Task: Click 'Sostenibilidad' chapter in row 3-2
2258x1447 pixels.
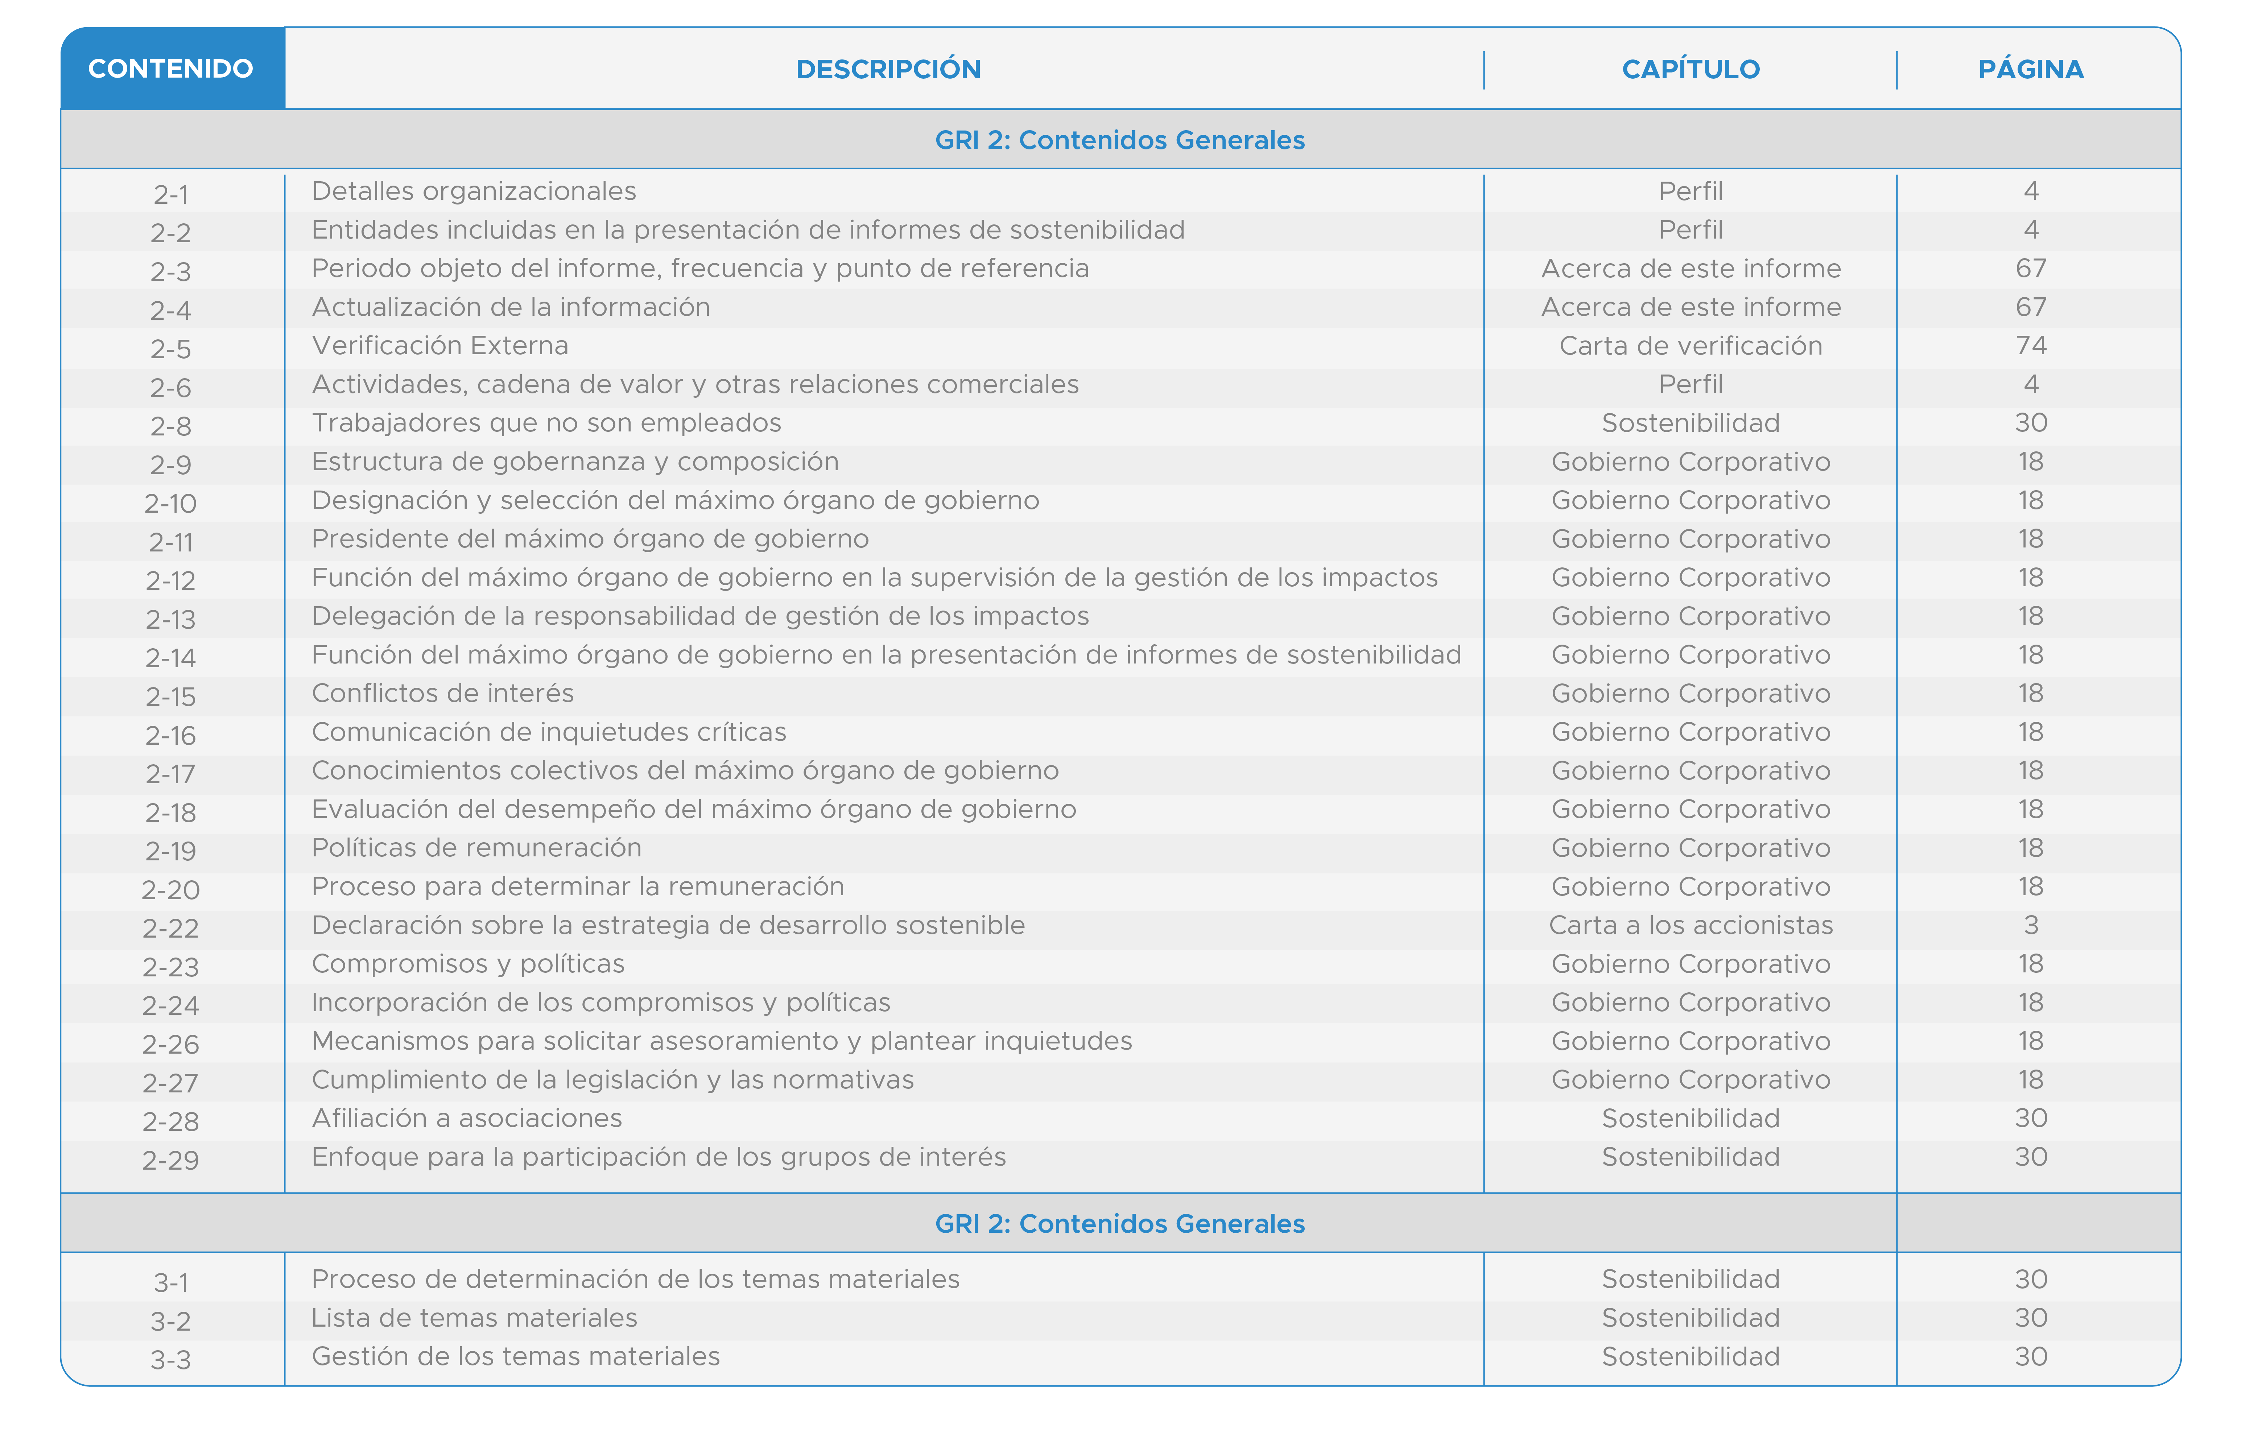Action: (x=1691, y=1318)
